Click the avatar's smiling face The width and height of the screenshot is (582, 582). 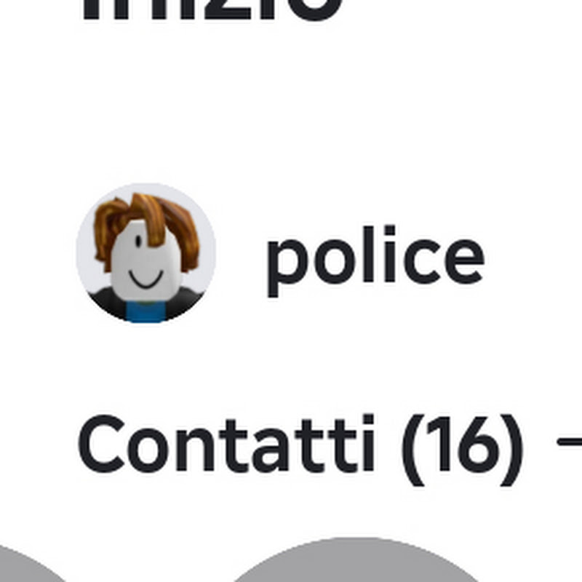(145, 260)
